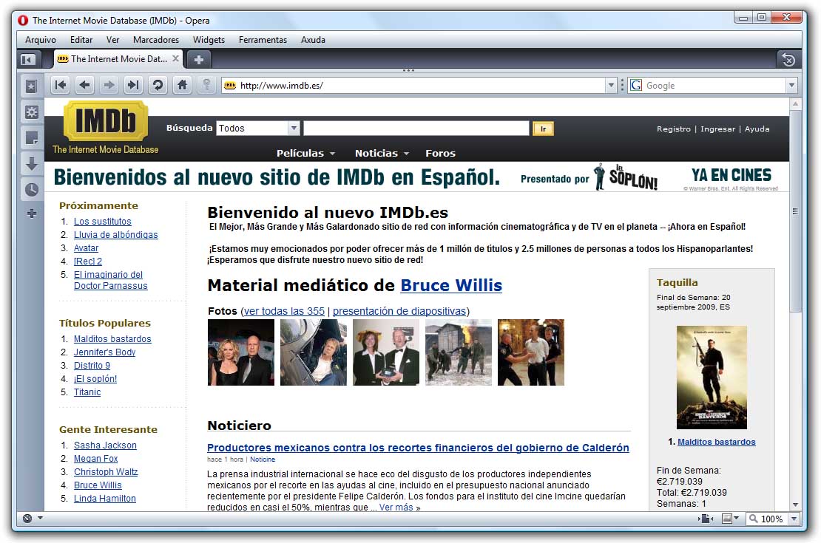
Task: Open the explosion scene photo thumbnail
Action: pos(458,352)
